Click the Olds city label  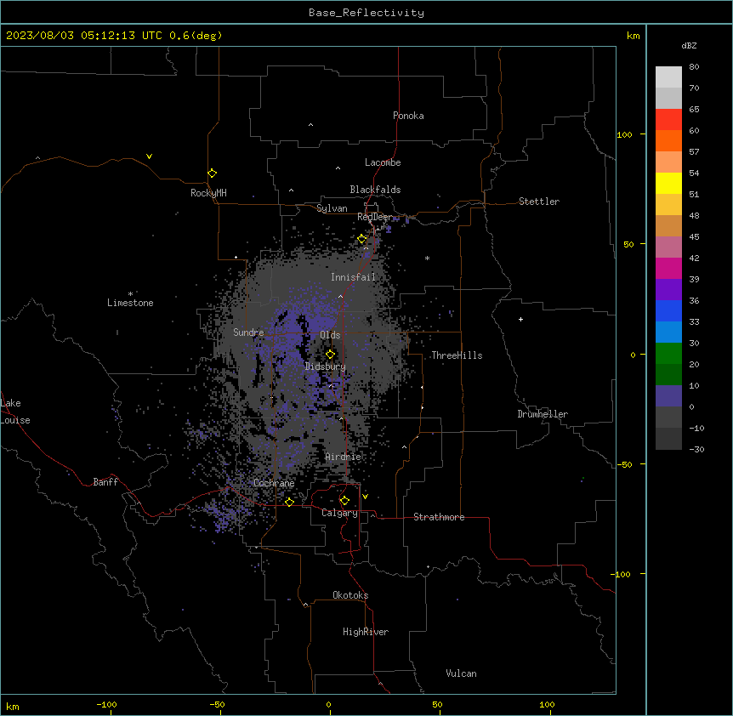[x=330, y=335]
